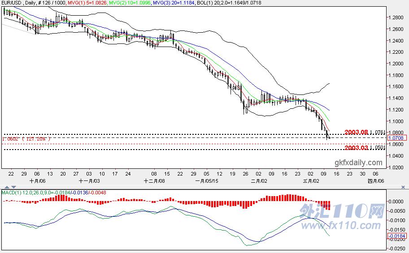Click the 2003.08 1.0761 level label
The width and height of the screenshot is (409, 253).
(365, 132)
